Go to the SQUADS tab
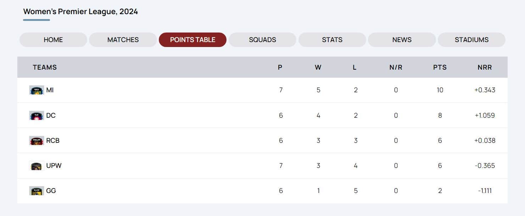525x216 pixels. [262, 40]
